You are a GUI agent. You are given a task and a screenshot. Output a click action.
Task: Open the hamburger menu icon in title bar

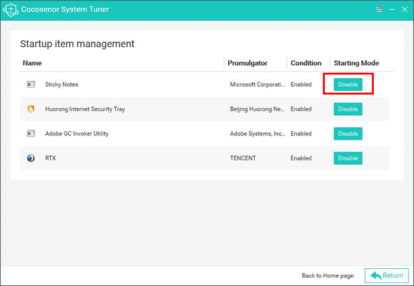(379, 9)
